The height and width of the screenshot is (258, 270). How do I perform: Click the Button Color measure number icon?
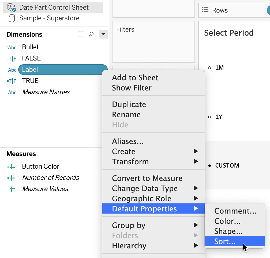pos(12,166)
